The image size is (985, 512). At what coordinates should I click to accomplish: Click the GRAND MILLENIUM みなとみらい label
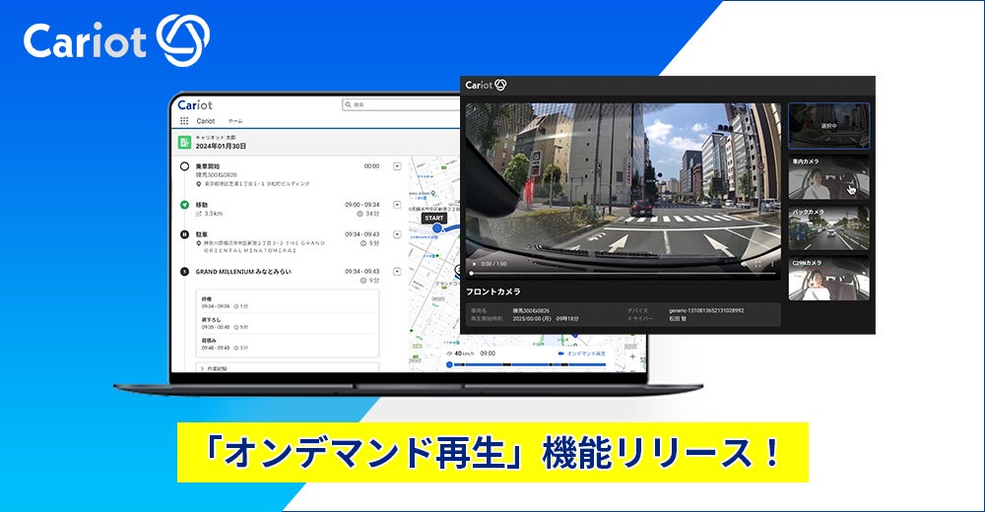point(243,272)
